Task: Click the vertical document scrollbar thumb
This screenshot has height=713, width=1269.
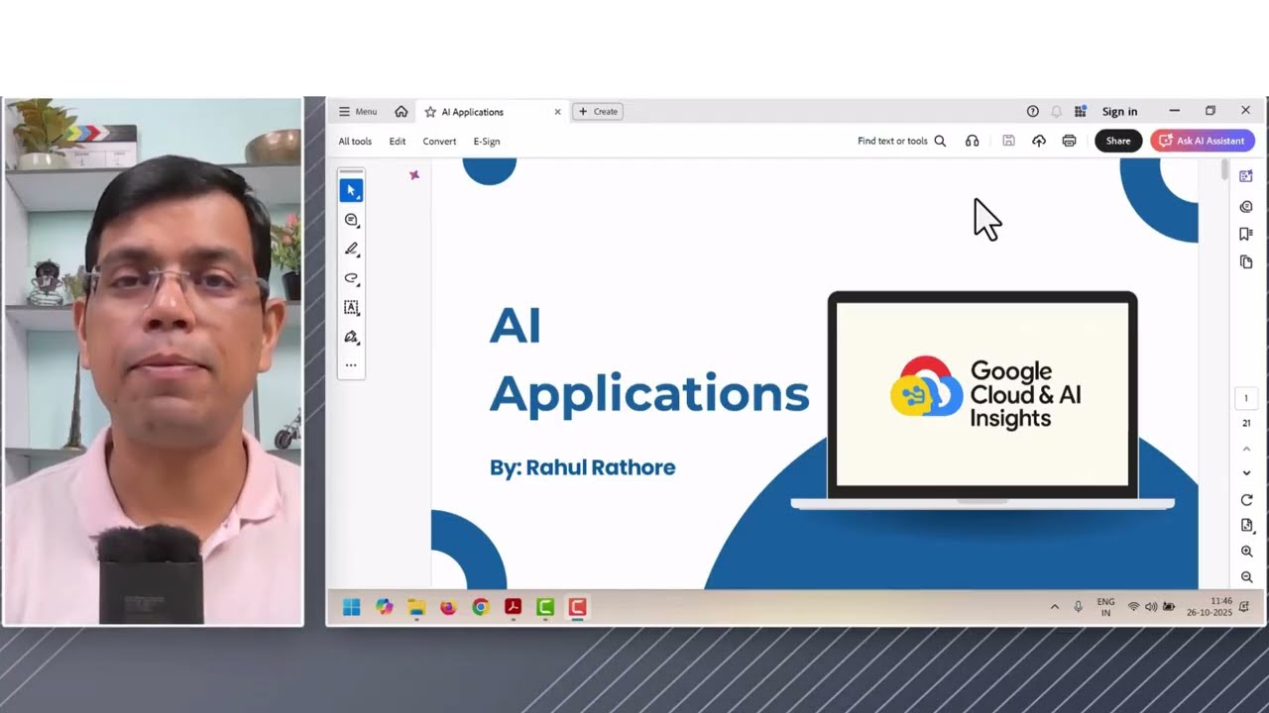Action: pos(1225,170)
